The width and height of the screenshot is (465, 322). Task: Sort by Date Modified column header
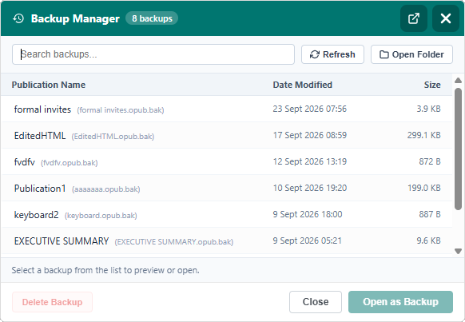[303, 85]
